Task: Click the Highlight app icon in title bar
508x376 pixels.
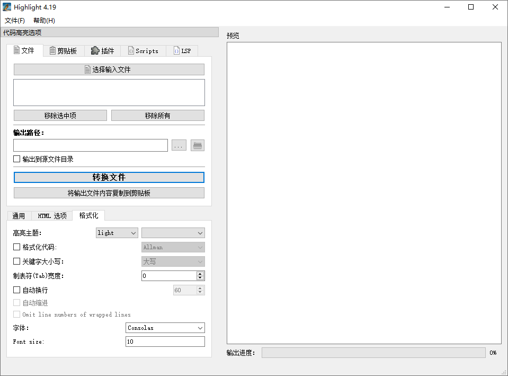Action: [x=6, y=7]
